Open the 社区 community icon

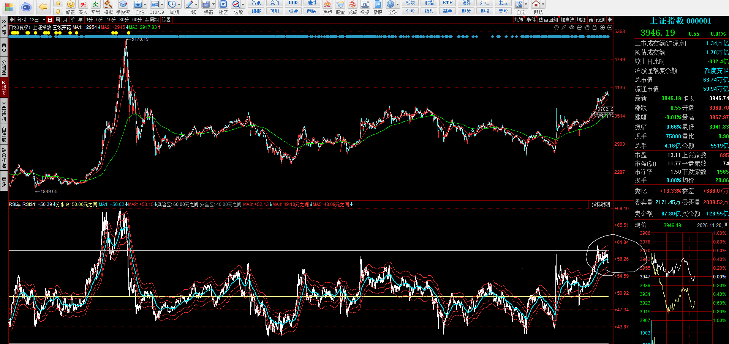[223, 5]
